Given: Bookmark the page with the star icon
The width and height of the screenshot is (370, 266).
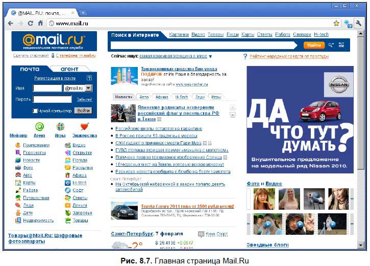Looking at the screenshot, I should (336, 23).
